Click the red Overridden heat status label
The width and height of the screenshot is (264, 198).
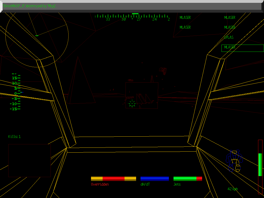(x=100, y=184)
